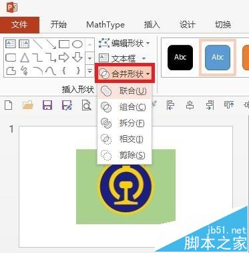
Task: Open a file with the folder icon
Action: pyautogui.click(x=28, y=105)
